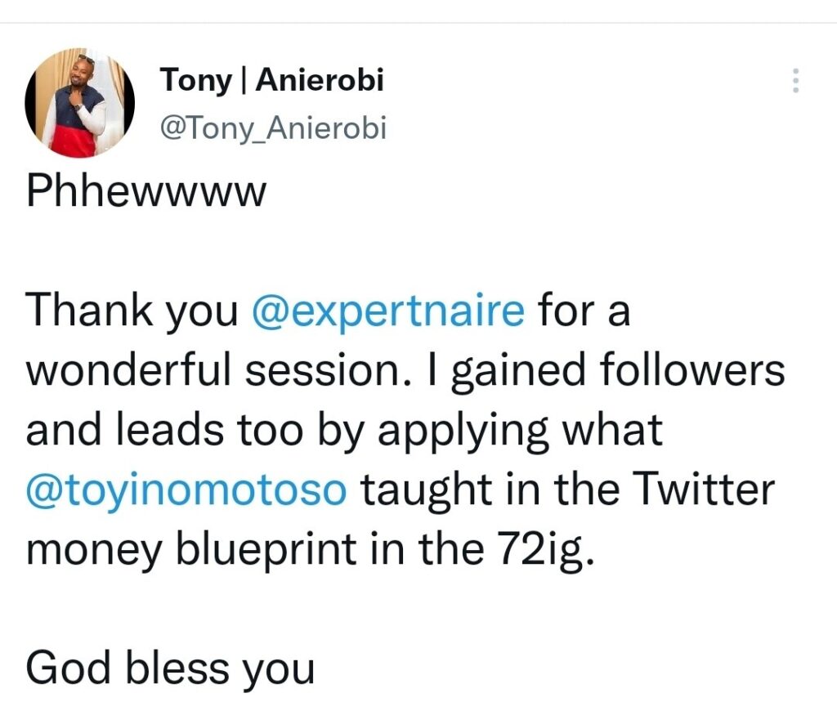Click the line "and leads too by applying what"
The width and height of the screenshot is (837, 702).
343,431
